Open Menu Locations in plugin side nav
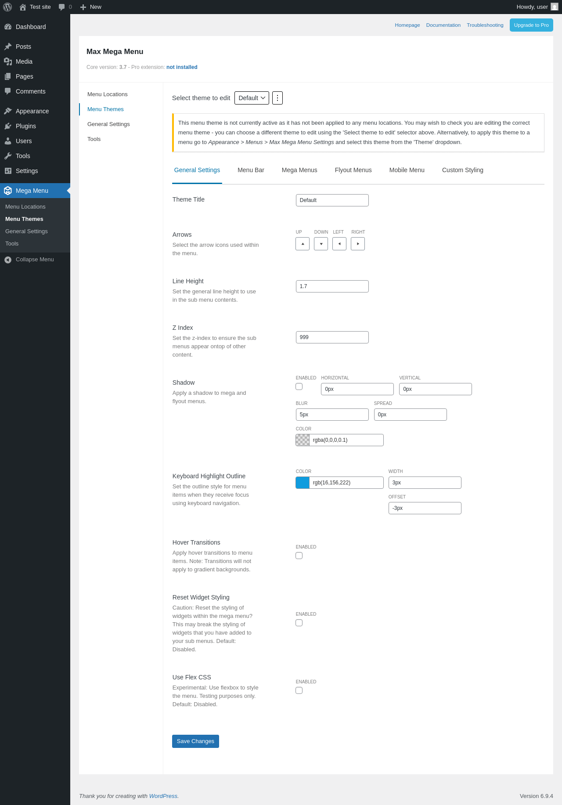This screenshot has height=805, width=562. (x=108, y=94)
